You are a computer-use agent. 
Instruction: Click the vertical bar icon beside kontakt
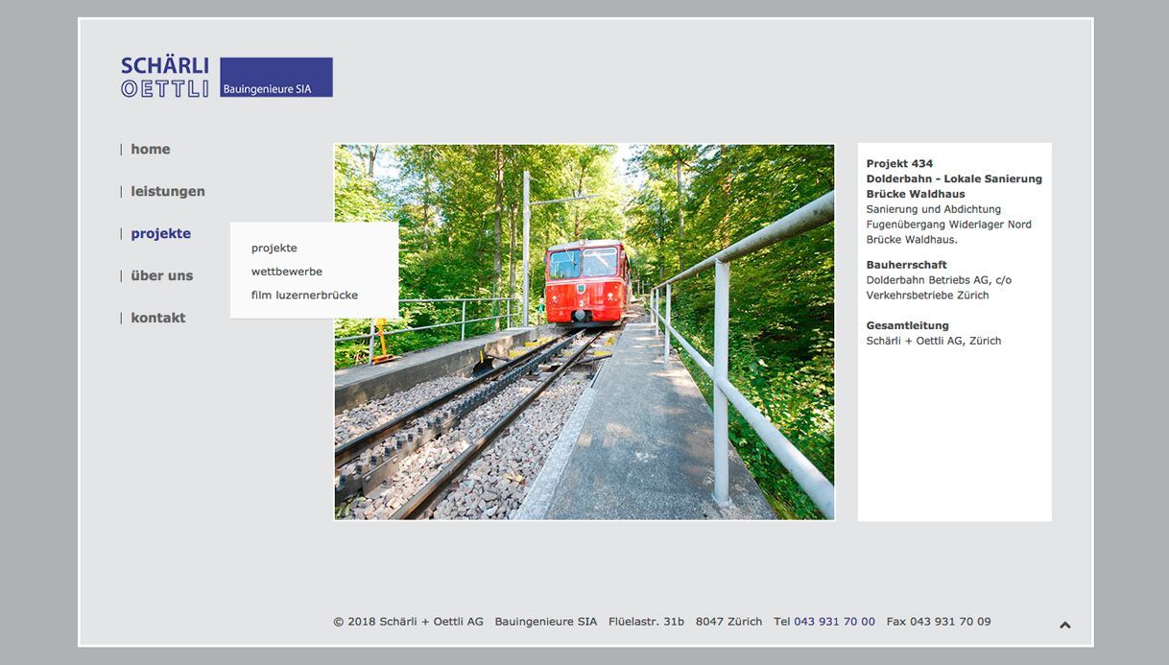pyautogui.click(x=120, y=317)
